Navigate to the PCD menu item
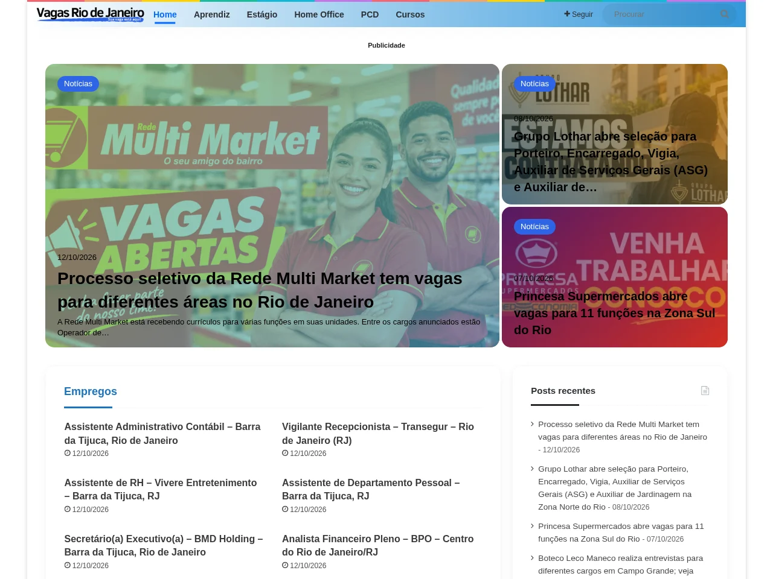 point(370,14)
